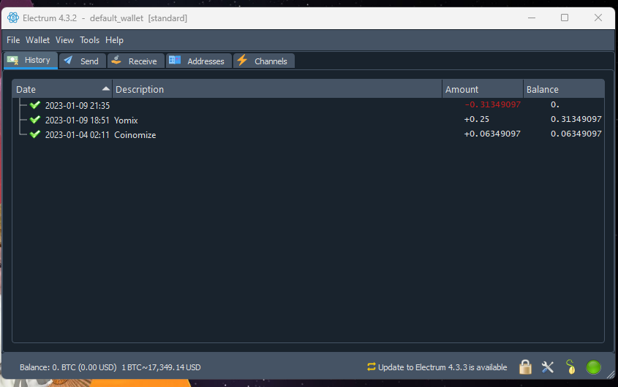Sort by the Balance column header
The height and width of the screenshot is (387, 618).
click(x=564, y=89)
